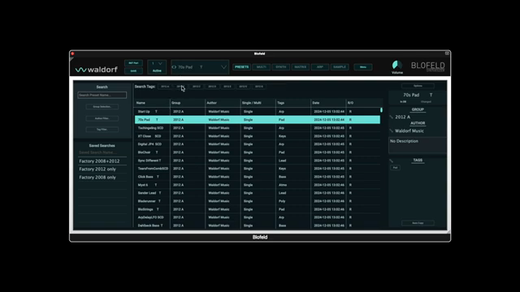Sort by the Date column header

coord(328,103)
